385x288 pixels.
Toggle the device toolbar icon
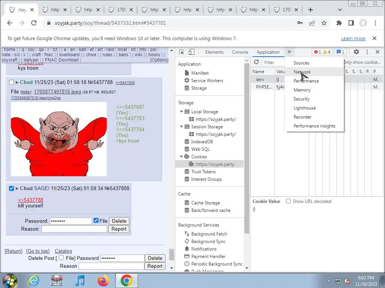(x=191, y=52)
